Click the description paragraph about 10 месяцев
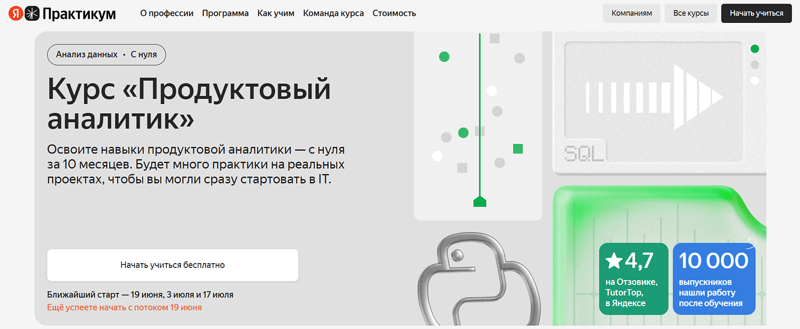Screen dimensions: 800x329 coord(196,164)
